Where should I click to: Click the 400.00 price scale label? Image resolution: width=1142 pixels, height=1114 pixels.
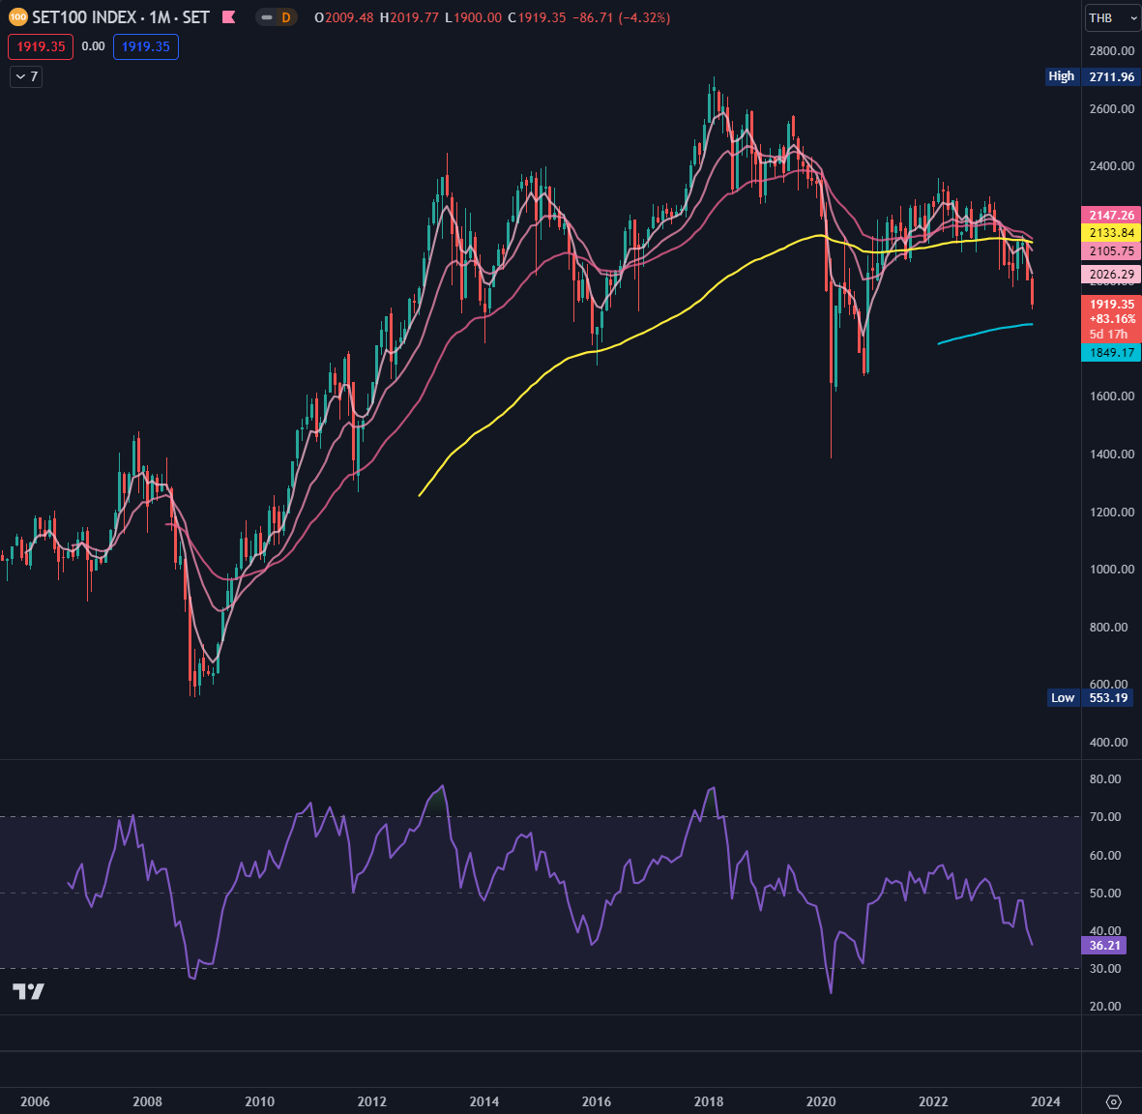click(x=1108, y=743)
